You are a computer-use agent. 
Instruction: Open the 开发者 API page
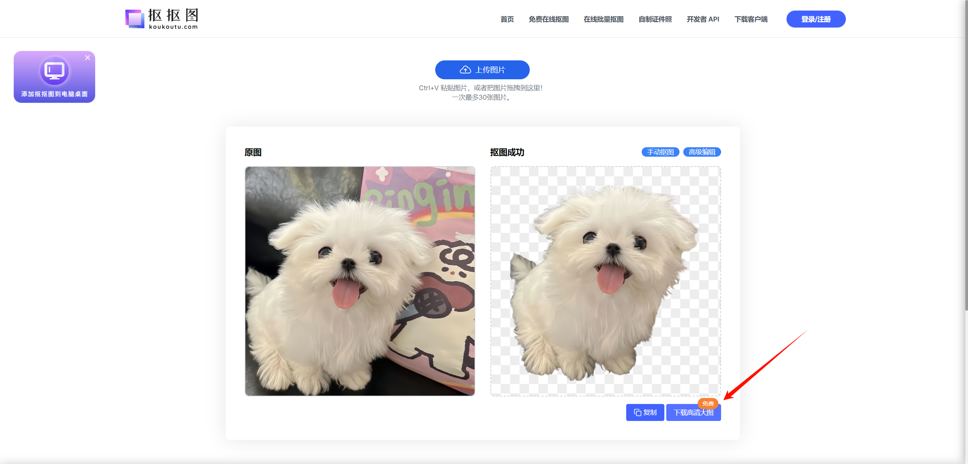(703, 19)
